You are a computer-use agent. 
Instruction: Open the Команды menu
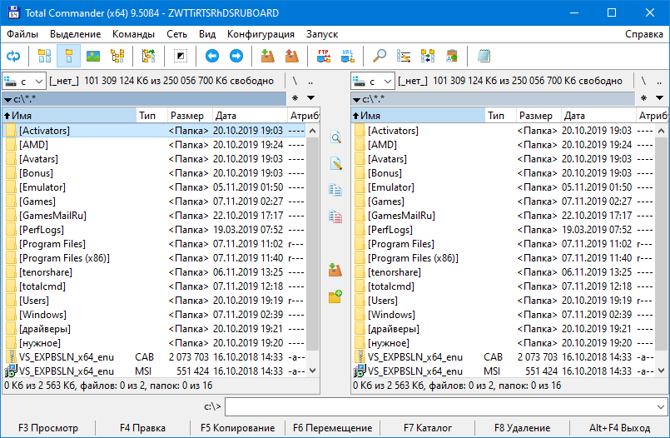coord(133,34)
